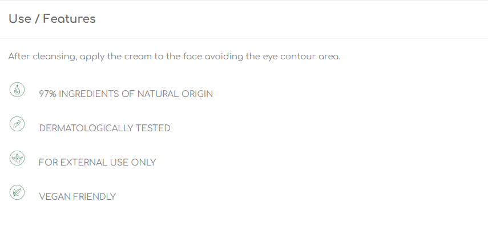Image resolution: width=488 pixels, height=226 pixels.
Task: Click the word 'Use' in the heading
Action: 20,19
